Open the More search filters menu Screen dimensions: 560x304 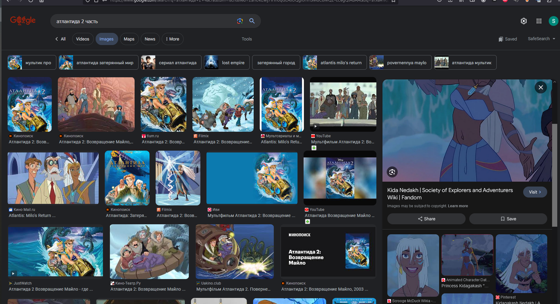tap(172, 39)
